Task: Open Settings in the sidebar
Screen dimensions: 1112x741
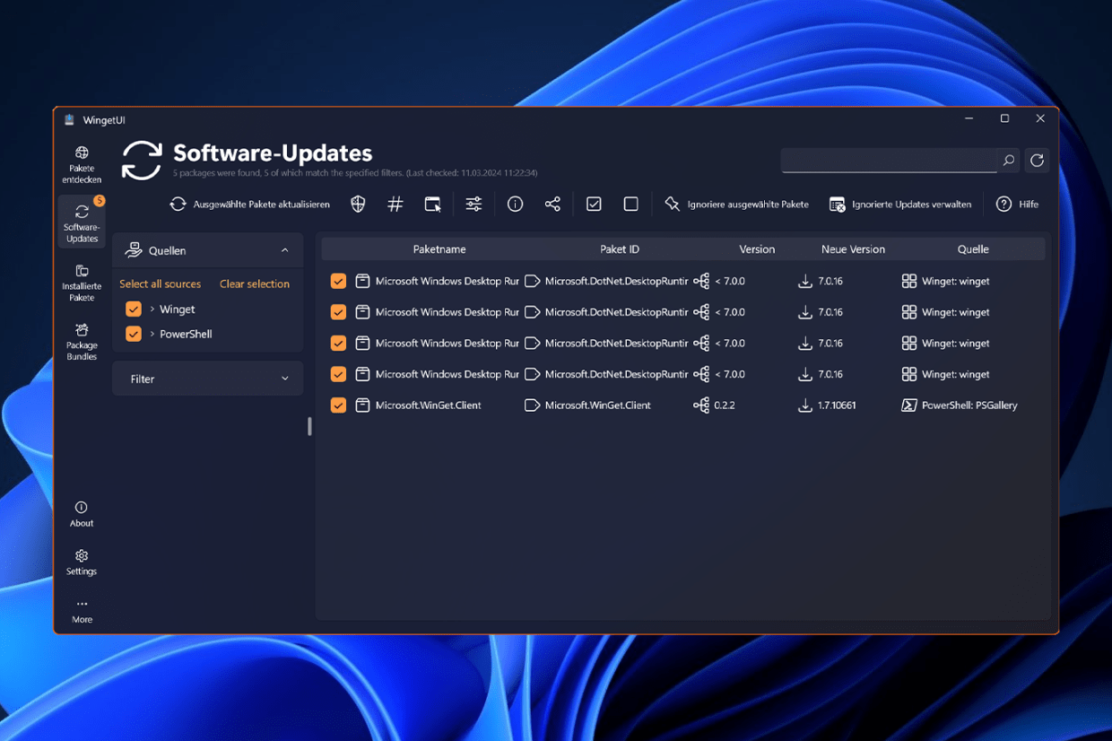Action: pyautogui.click(x=82, y=562)
